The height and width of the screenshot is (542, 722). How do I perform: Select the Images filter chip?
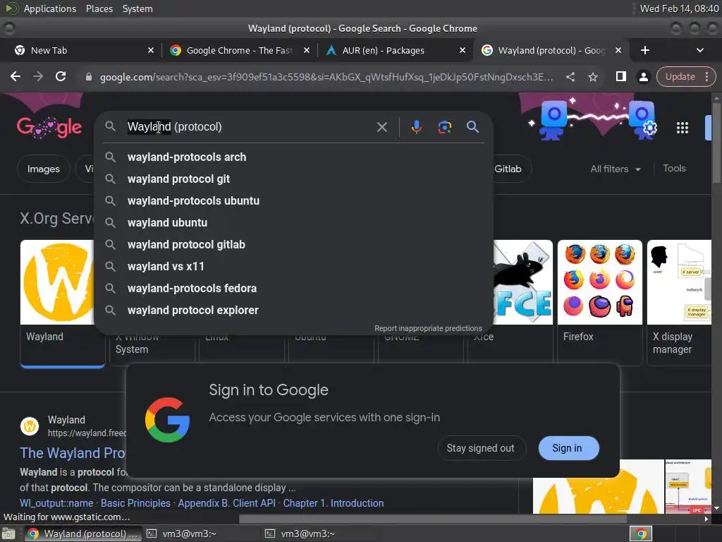[x=43, y=169]
